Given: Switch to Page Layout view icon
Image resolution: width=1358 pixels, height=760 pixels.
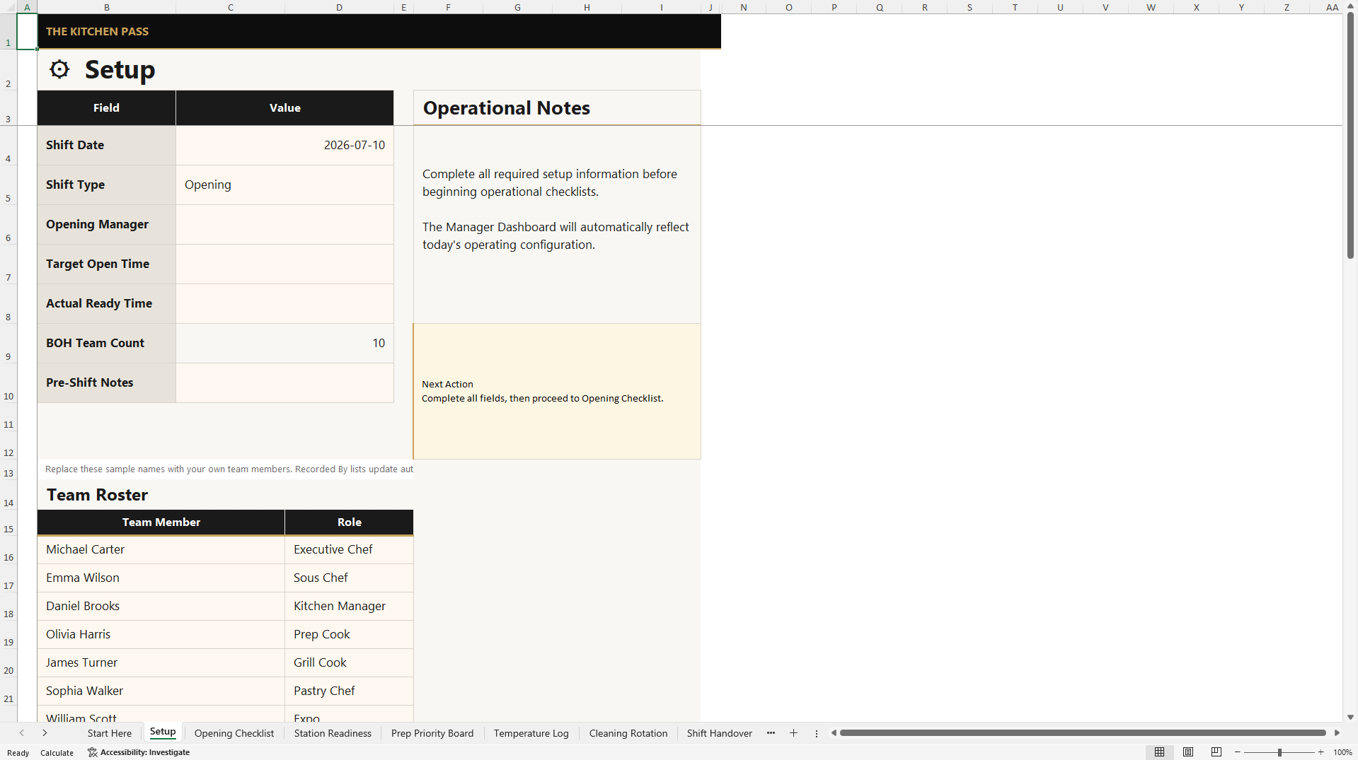Looking at the screenshot, I should click(x=1188, y=752).
